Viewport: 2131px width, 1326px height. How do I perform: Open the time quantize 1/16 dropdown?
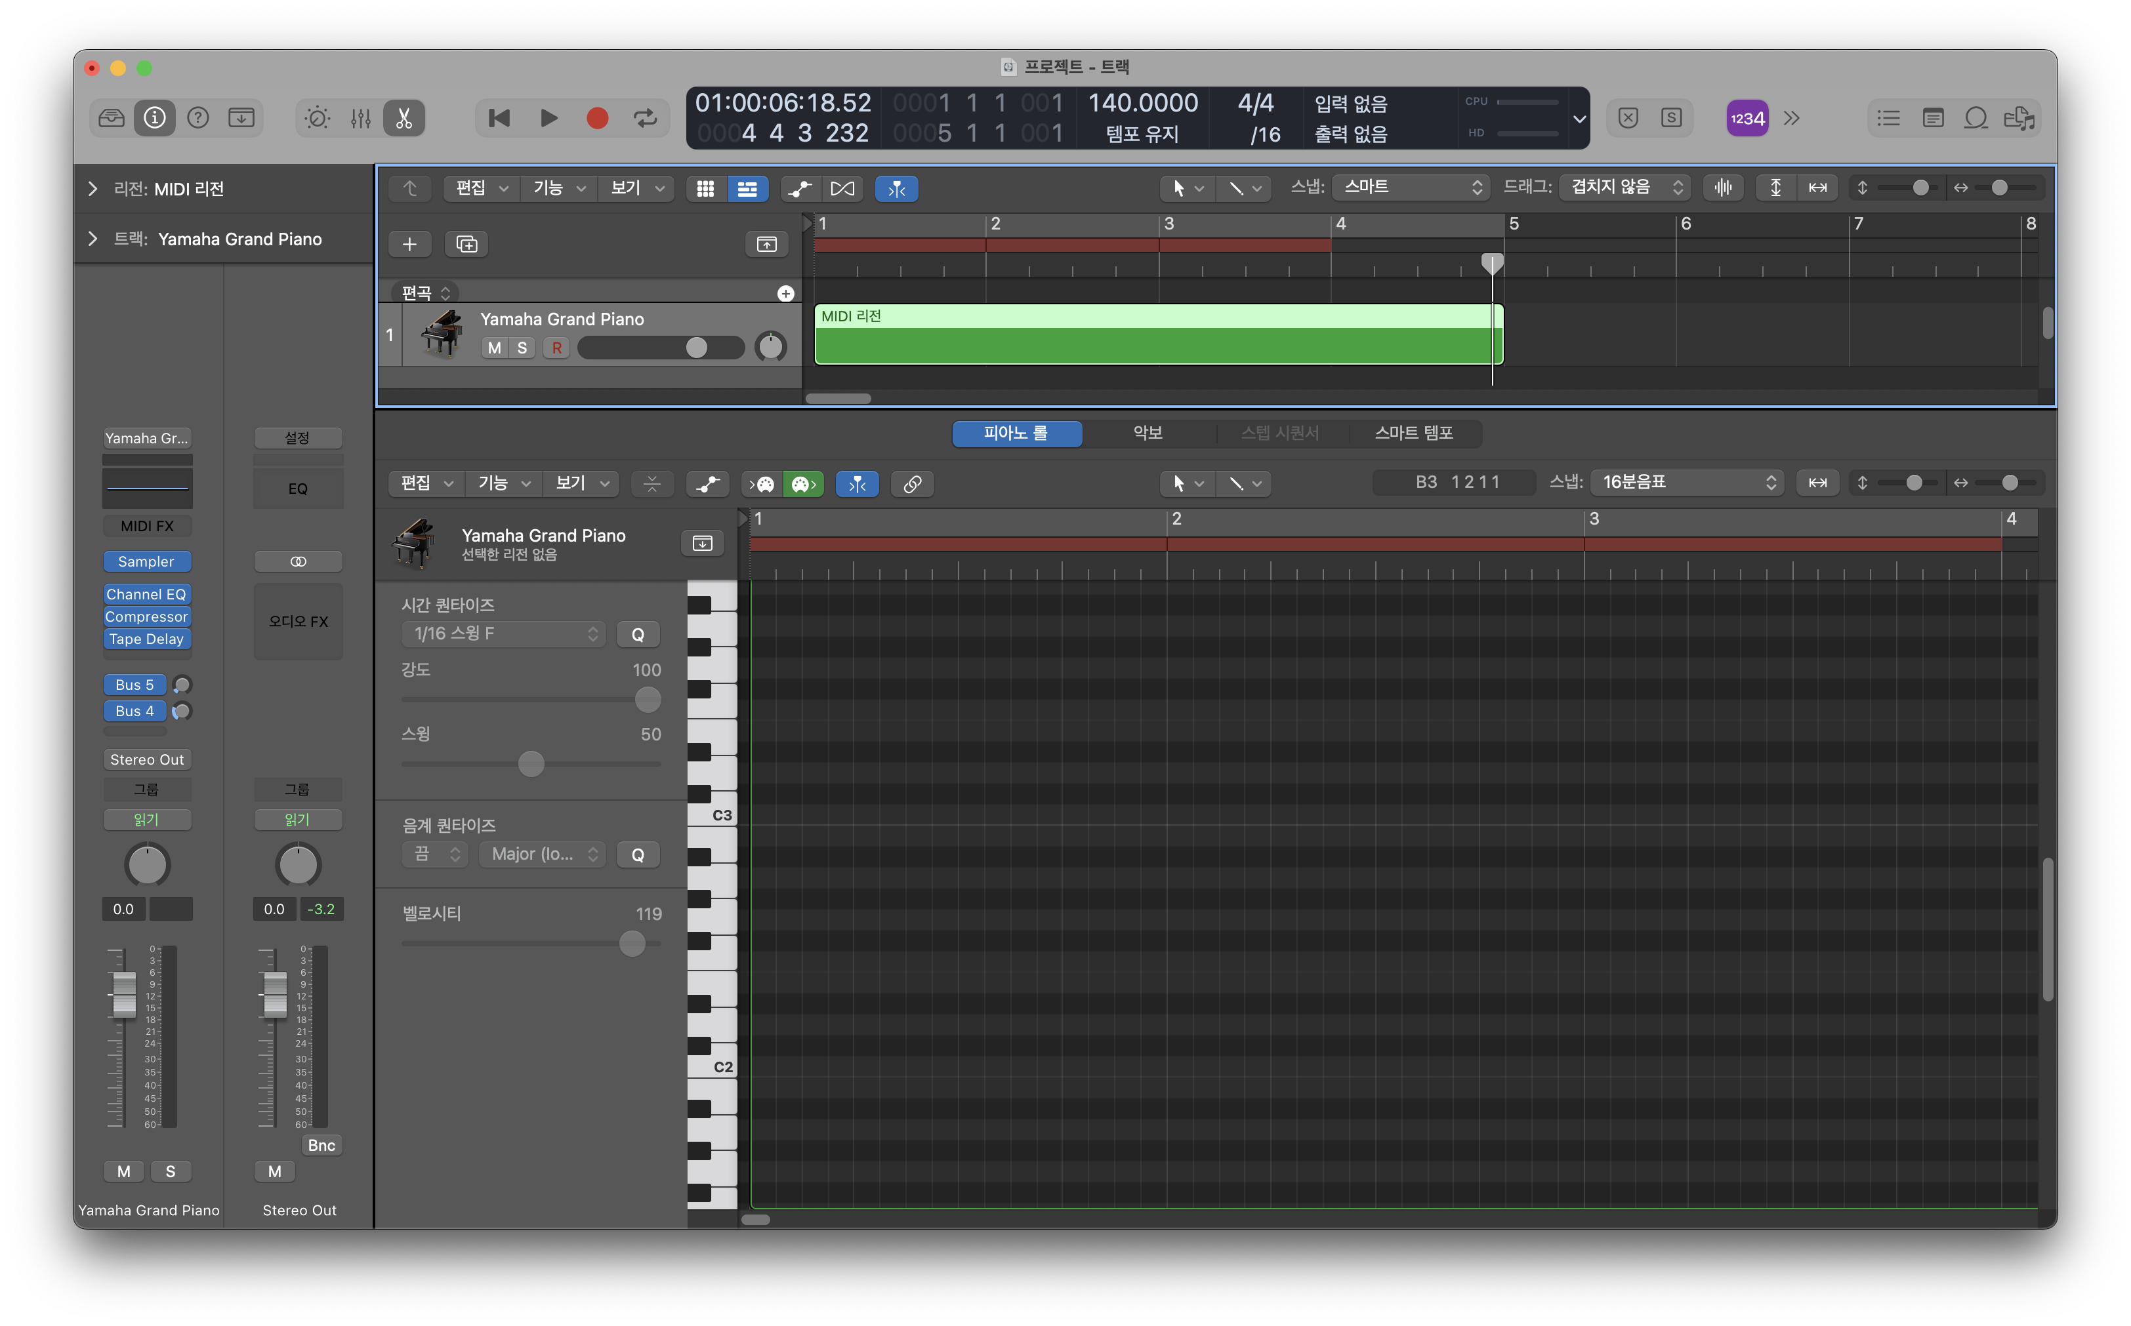point(504,634)
